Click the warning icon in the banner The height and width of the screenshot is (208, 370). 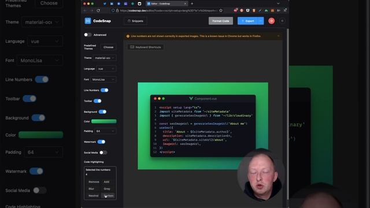(128, 36)
